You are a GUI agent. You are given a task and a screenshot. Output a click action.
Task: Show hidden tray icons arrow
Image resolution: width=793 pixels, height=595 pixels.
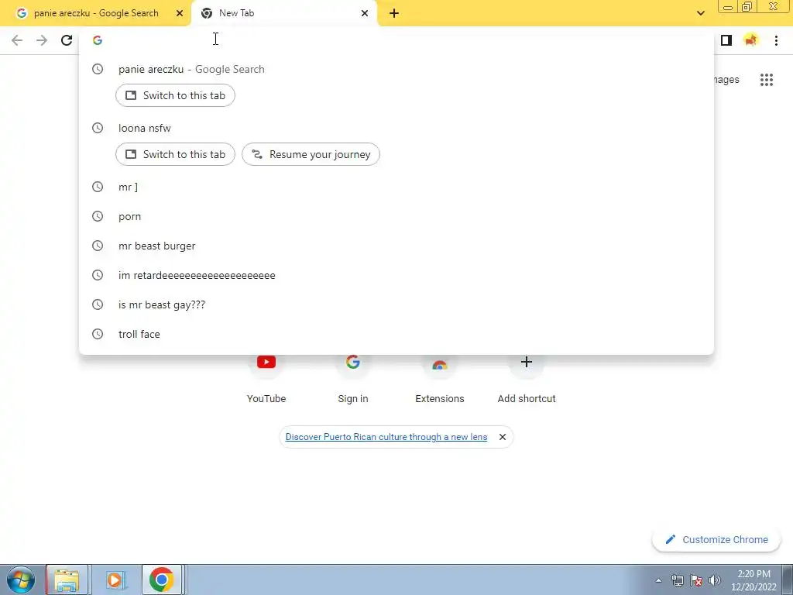(658, 580)
